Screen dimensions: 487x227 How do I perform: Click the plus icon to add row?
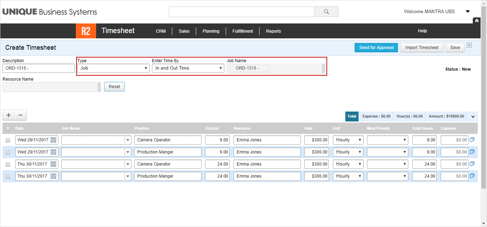click(x=9, y=115)
